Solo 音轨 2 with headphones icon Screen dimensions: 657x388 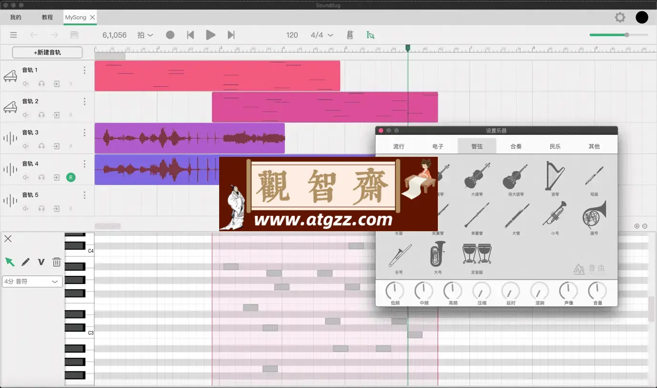[41, 115]
